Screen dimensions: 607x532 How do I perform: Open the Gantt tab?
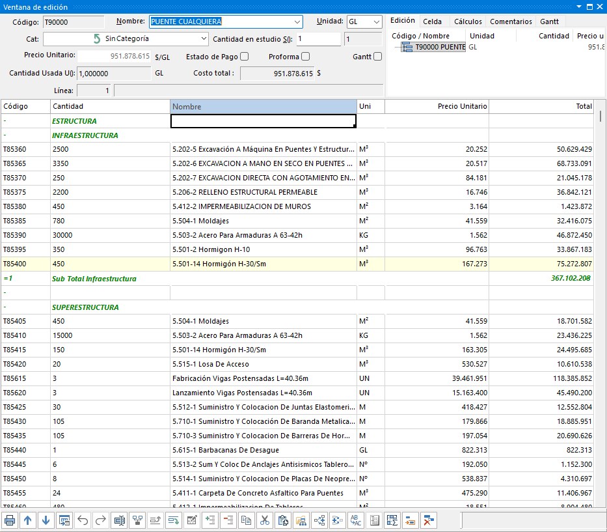coord(549,21)
